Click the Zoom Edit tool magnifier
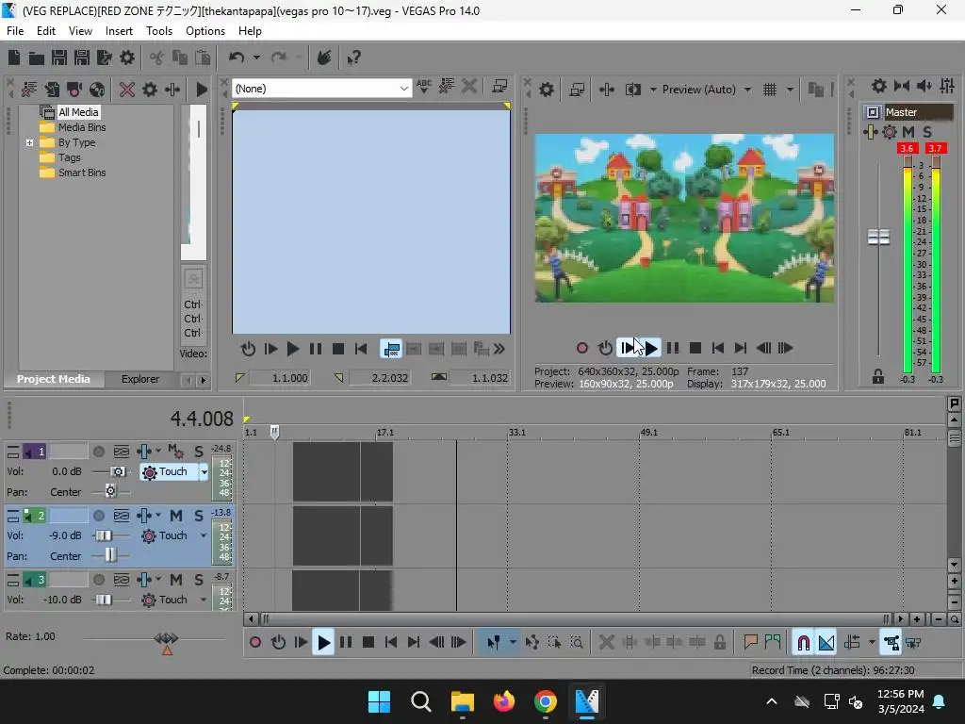The image size is (965, 724). pyautogui.click(x=577, y=643)
